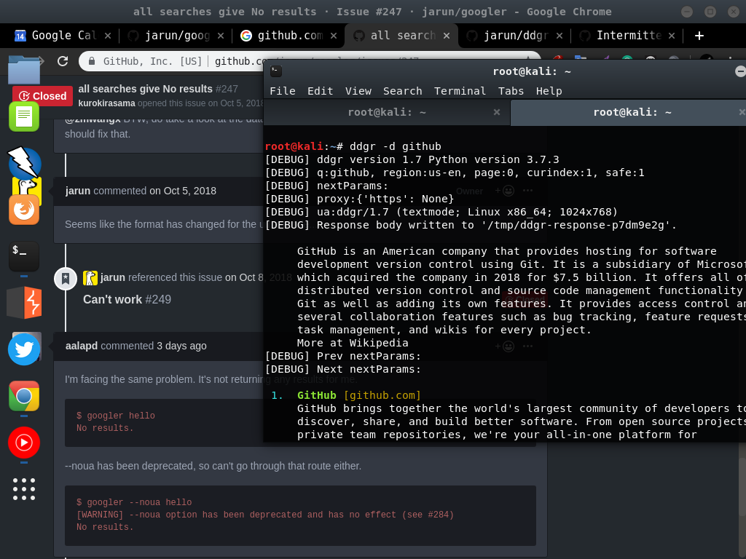Open the terminal Edit menu
Viewport: 746px width, 559px height.
click(x=321, y=91)
